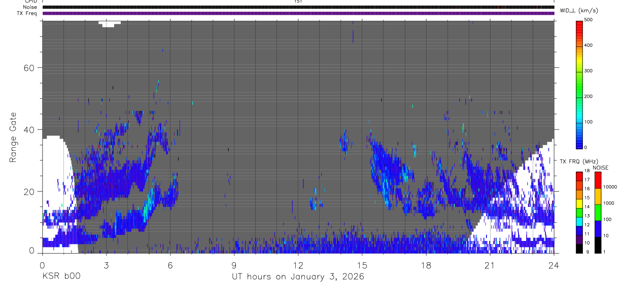Click the purple TX Freq strip above the plot

click(x=298, y=13)
